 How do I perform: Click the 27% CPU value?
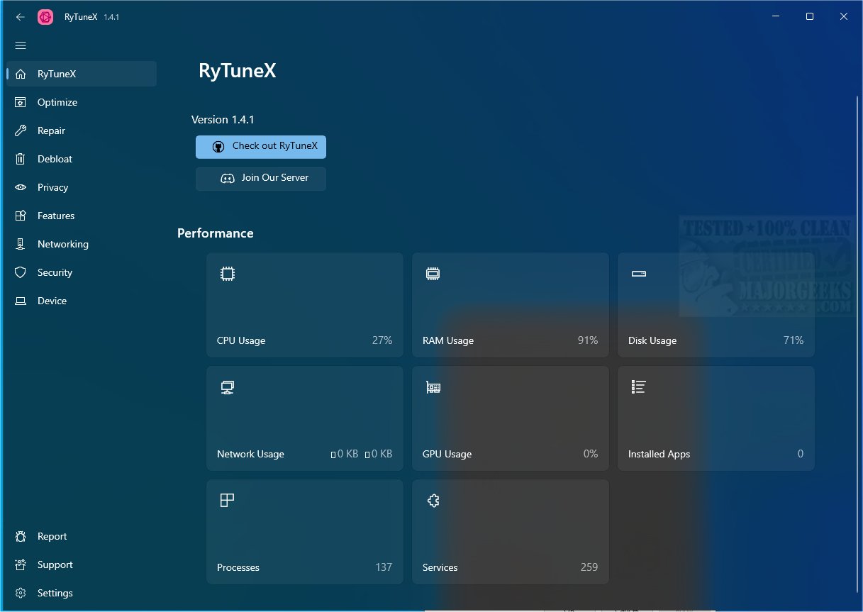pos(382,340)
